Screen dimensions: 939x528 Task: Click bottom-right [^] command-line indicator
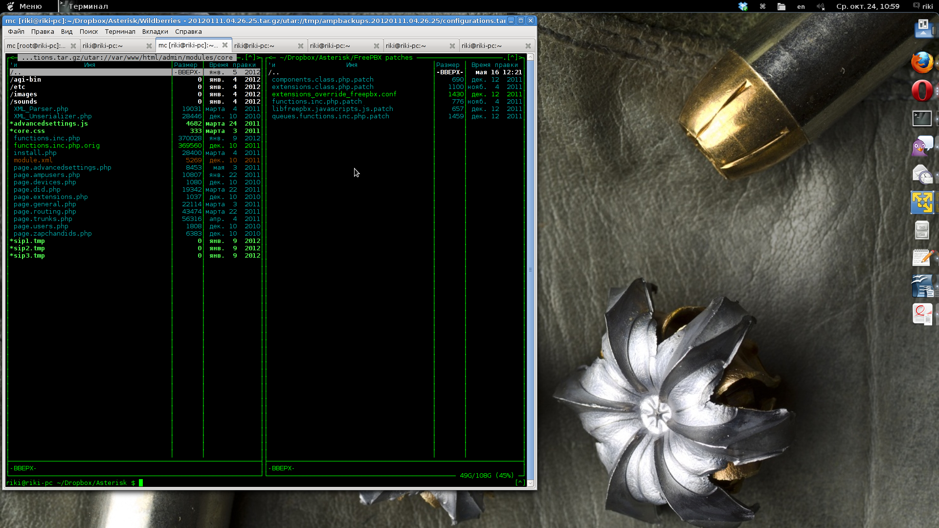[x=520, y=483]
